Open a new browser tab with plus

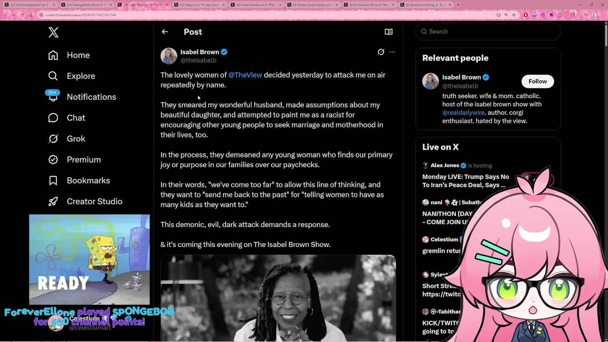click(x=458, y=5)
